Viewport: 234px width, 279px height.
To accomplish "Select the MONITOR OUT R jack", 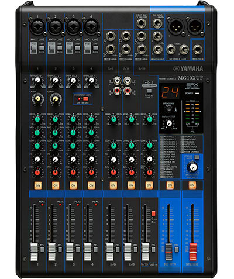I will point(157,49).
